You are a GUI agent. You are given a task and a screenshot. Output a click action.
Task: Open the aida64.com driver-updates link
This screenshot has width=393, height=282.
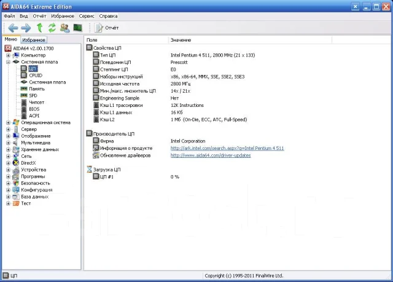(x=211, y=155)
